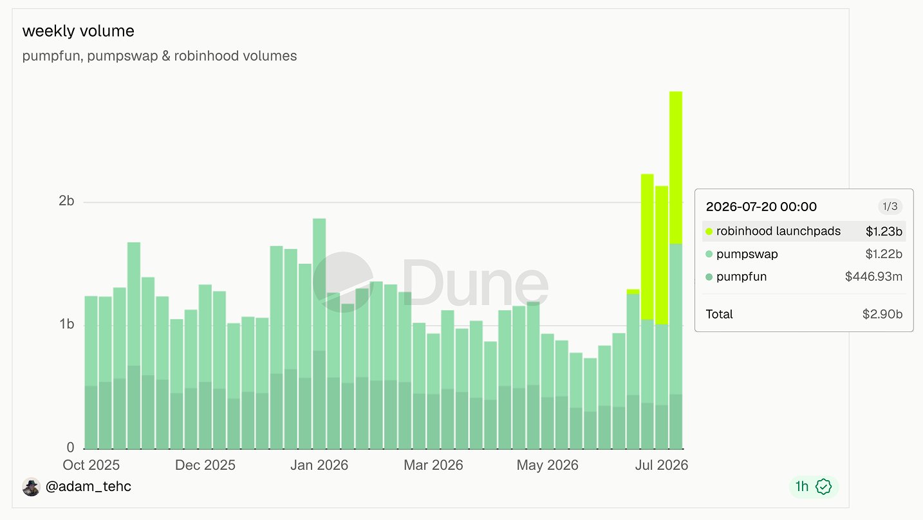This screenshot has height=520, width=923.
Task: Click the Jul 2026 x-axis label
Action: click(x=662, y=465)
